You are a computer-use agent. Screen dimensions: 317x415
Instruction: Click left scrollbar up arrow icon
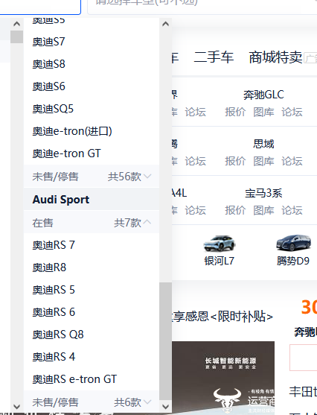coord(16,24)
